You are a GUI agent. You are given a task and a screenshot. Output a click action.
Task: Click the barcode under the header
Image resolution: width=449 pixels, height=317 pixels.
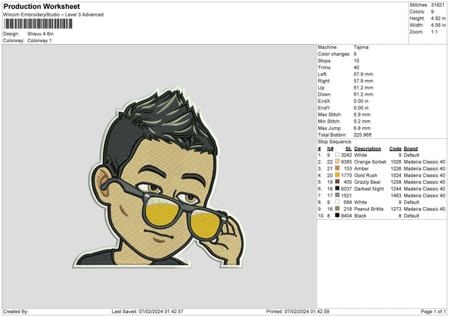coord(38,24)
